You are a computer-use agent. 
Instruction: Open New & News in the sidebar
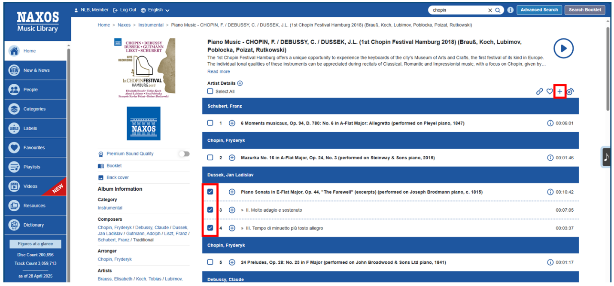pyautogui.click(x=35, y=70)
